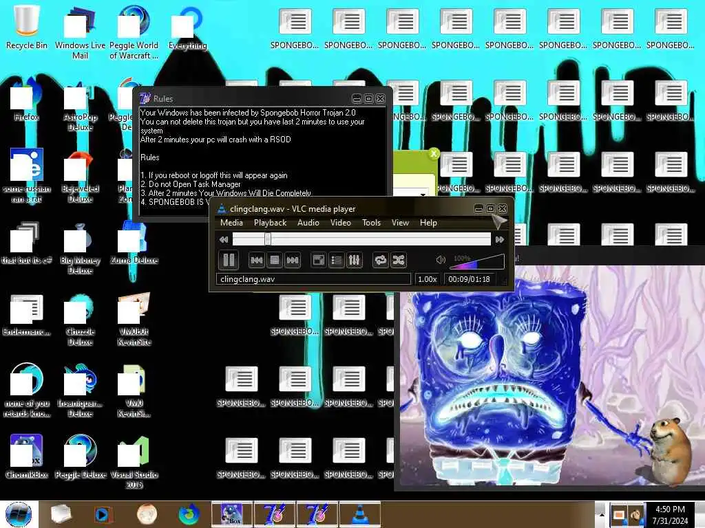Select the Peggle Deluxe desktop icon
The width and height of the screenshot is (705, 528).
[x=80, y=456]
